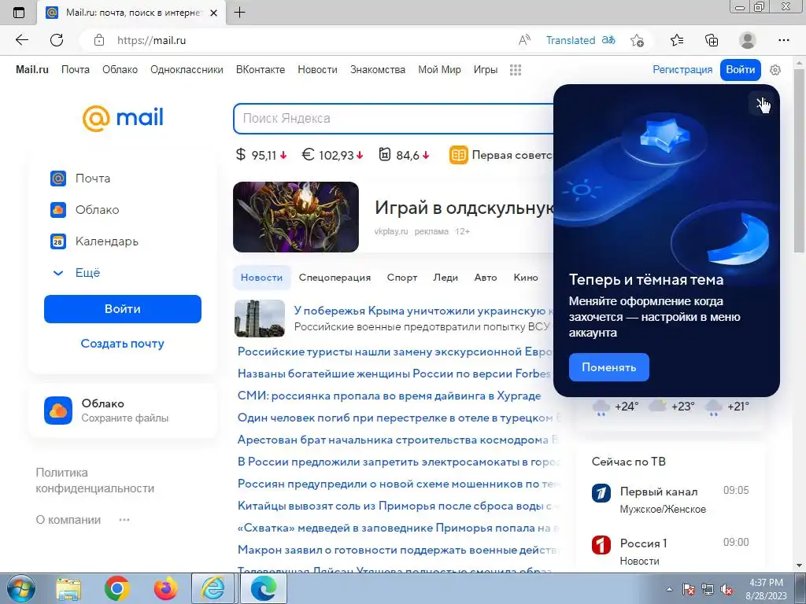This screenshot has height=604, width=806.
Task: Click the Создать почту link
Action: coord(123,344)
